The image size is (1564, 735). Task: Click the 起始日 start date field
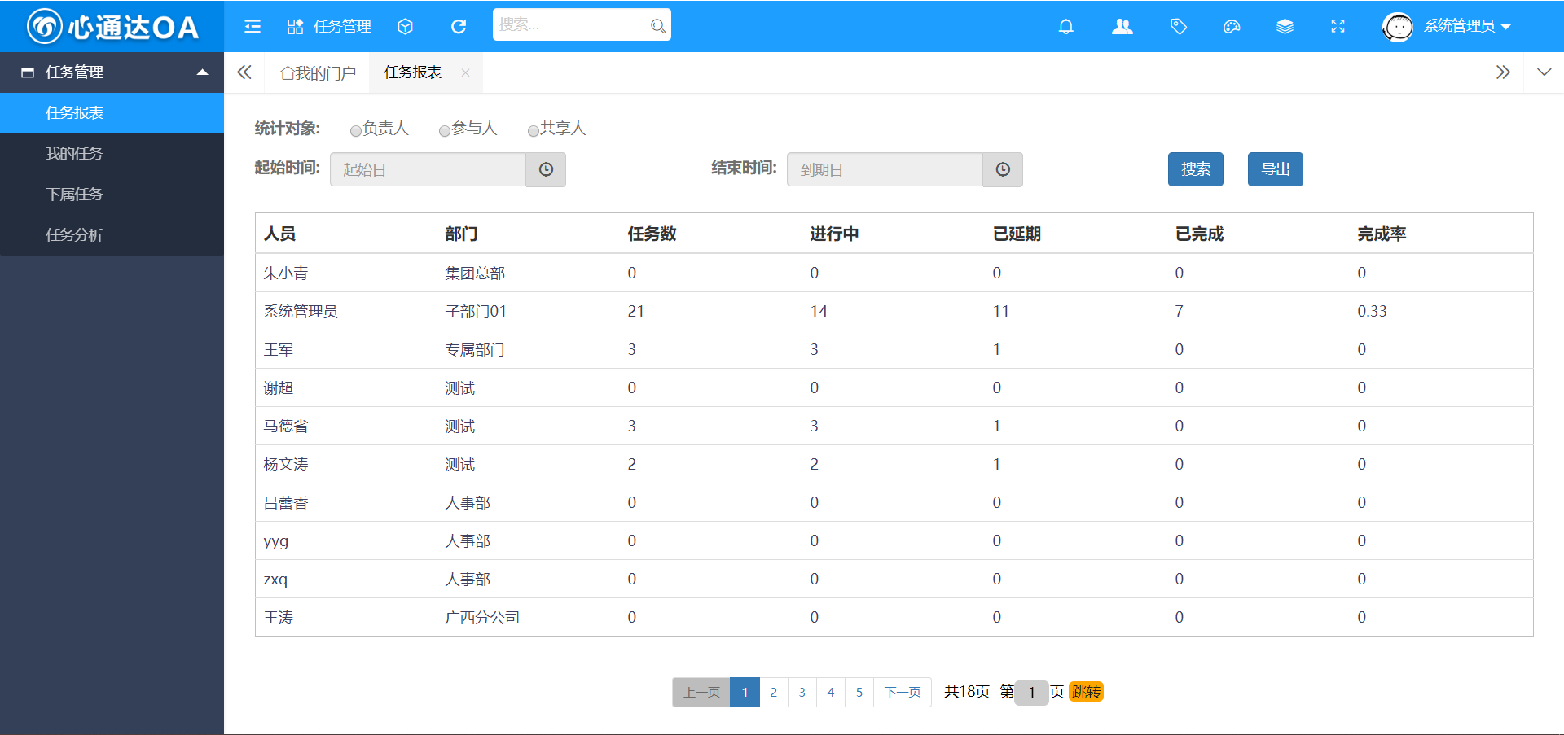point(428,169)
